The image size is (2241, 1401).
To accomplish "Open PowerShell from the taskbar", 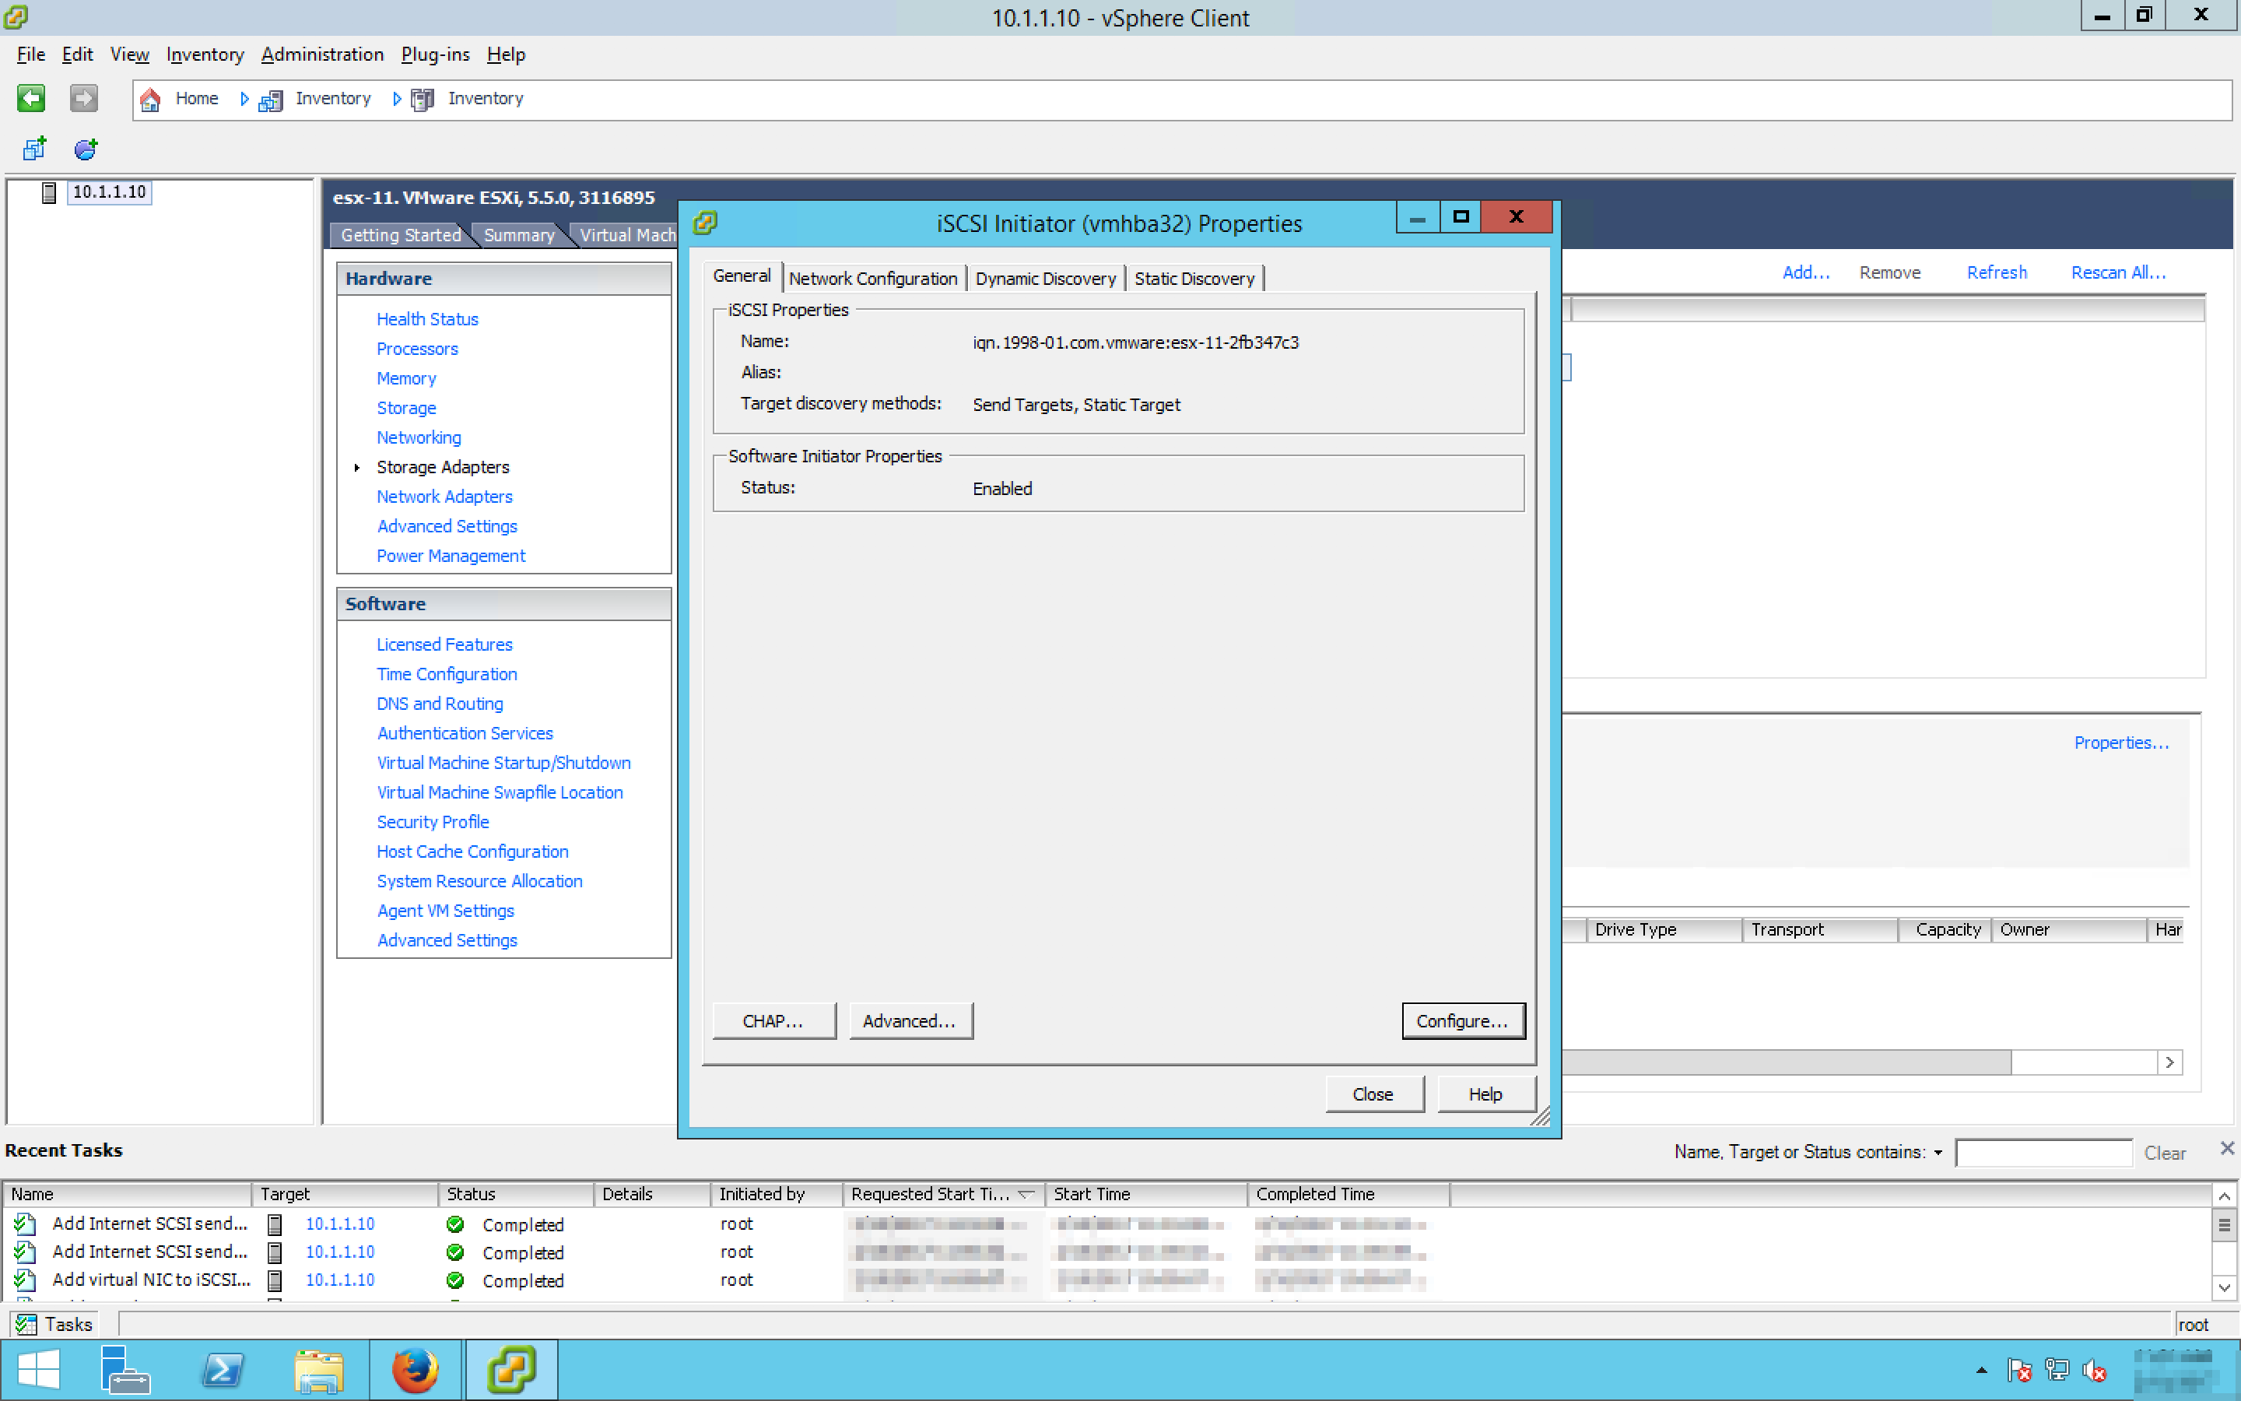I will coord(223,1370).
